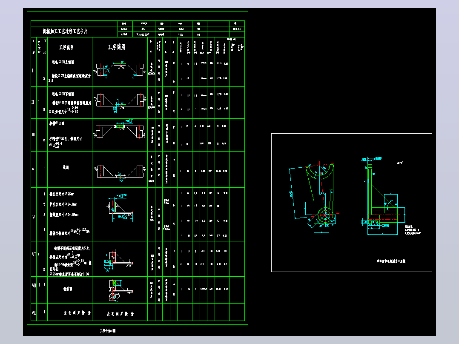Pick the row III boring operation sketch
The height and width of the screenshot is (344, 459).
pos(120,129)
